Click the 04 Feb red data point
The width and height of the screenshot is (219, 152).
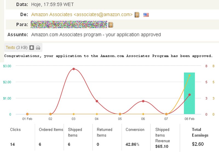[x=97, y=101]
